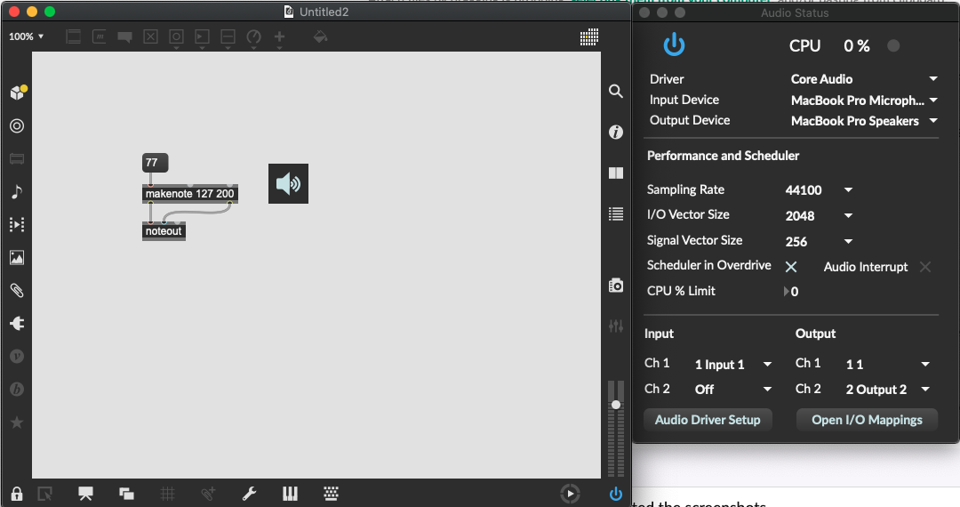Open the BEAP b icon in left sidebar
Image resolution: width=960 pixels, height=507 pixels.
pos(17,389)
